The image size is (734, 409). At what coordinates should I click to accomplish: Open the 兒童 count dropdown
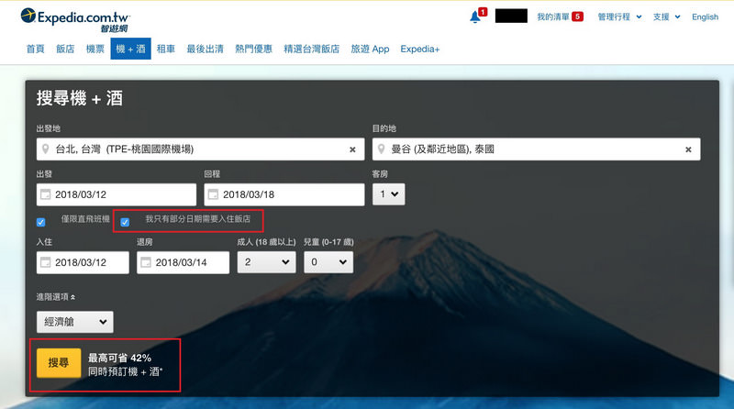[x=328, y=262]
